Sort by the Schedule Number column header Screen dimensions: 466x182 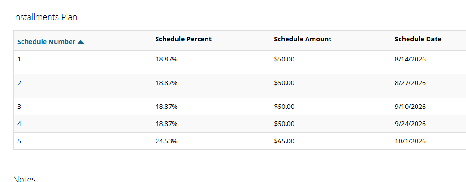[x=46, y=42]
